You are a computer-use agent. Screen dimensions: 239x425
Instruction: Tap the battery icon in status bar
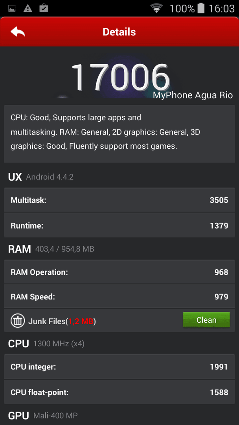[200, 8]
